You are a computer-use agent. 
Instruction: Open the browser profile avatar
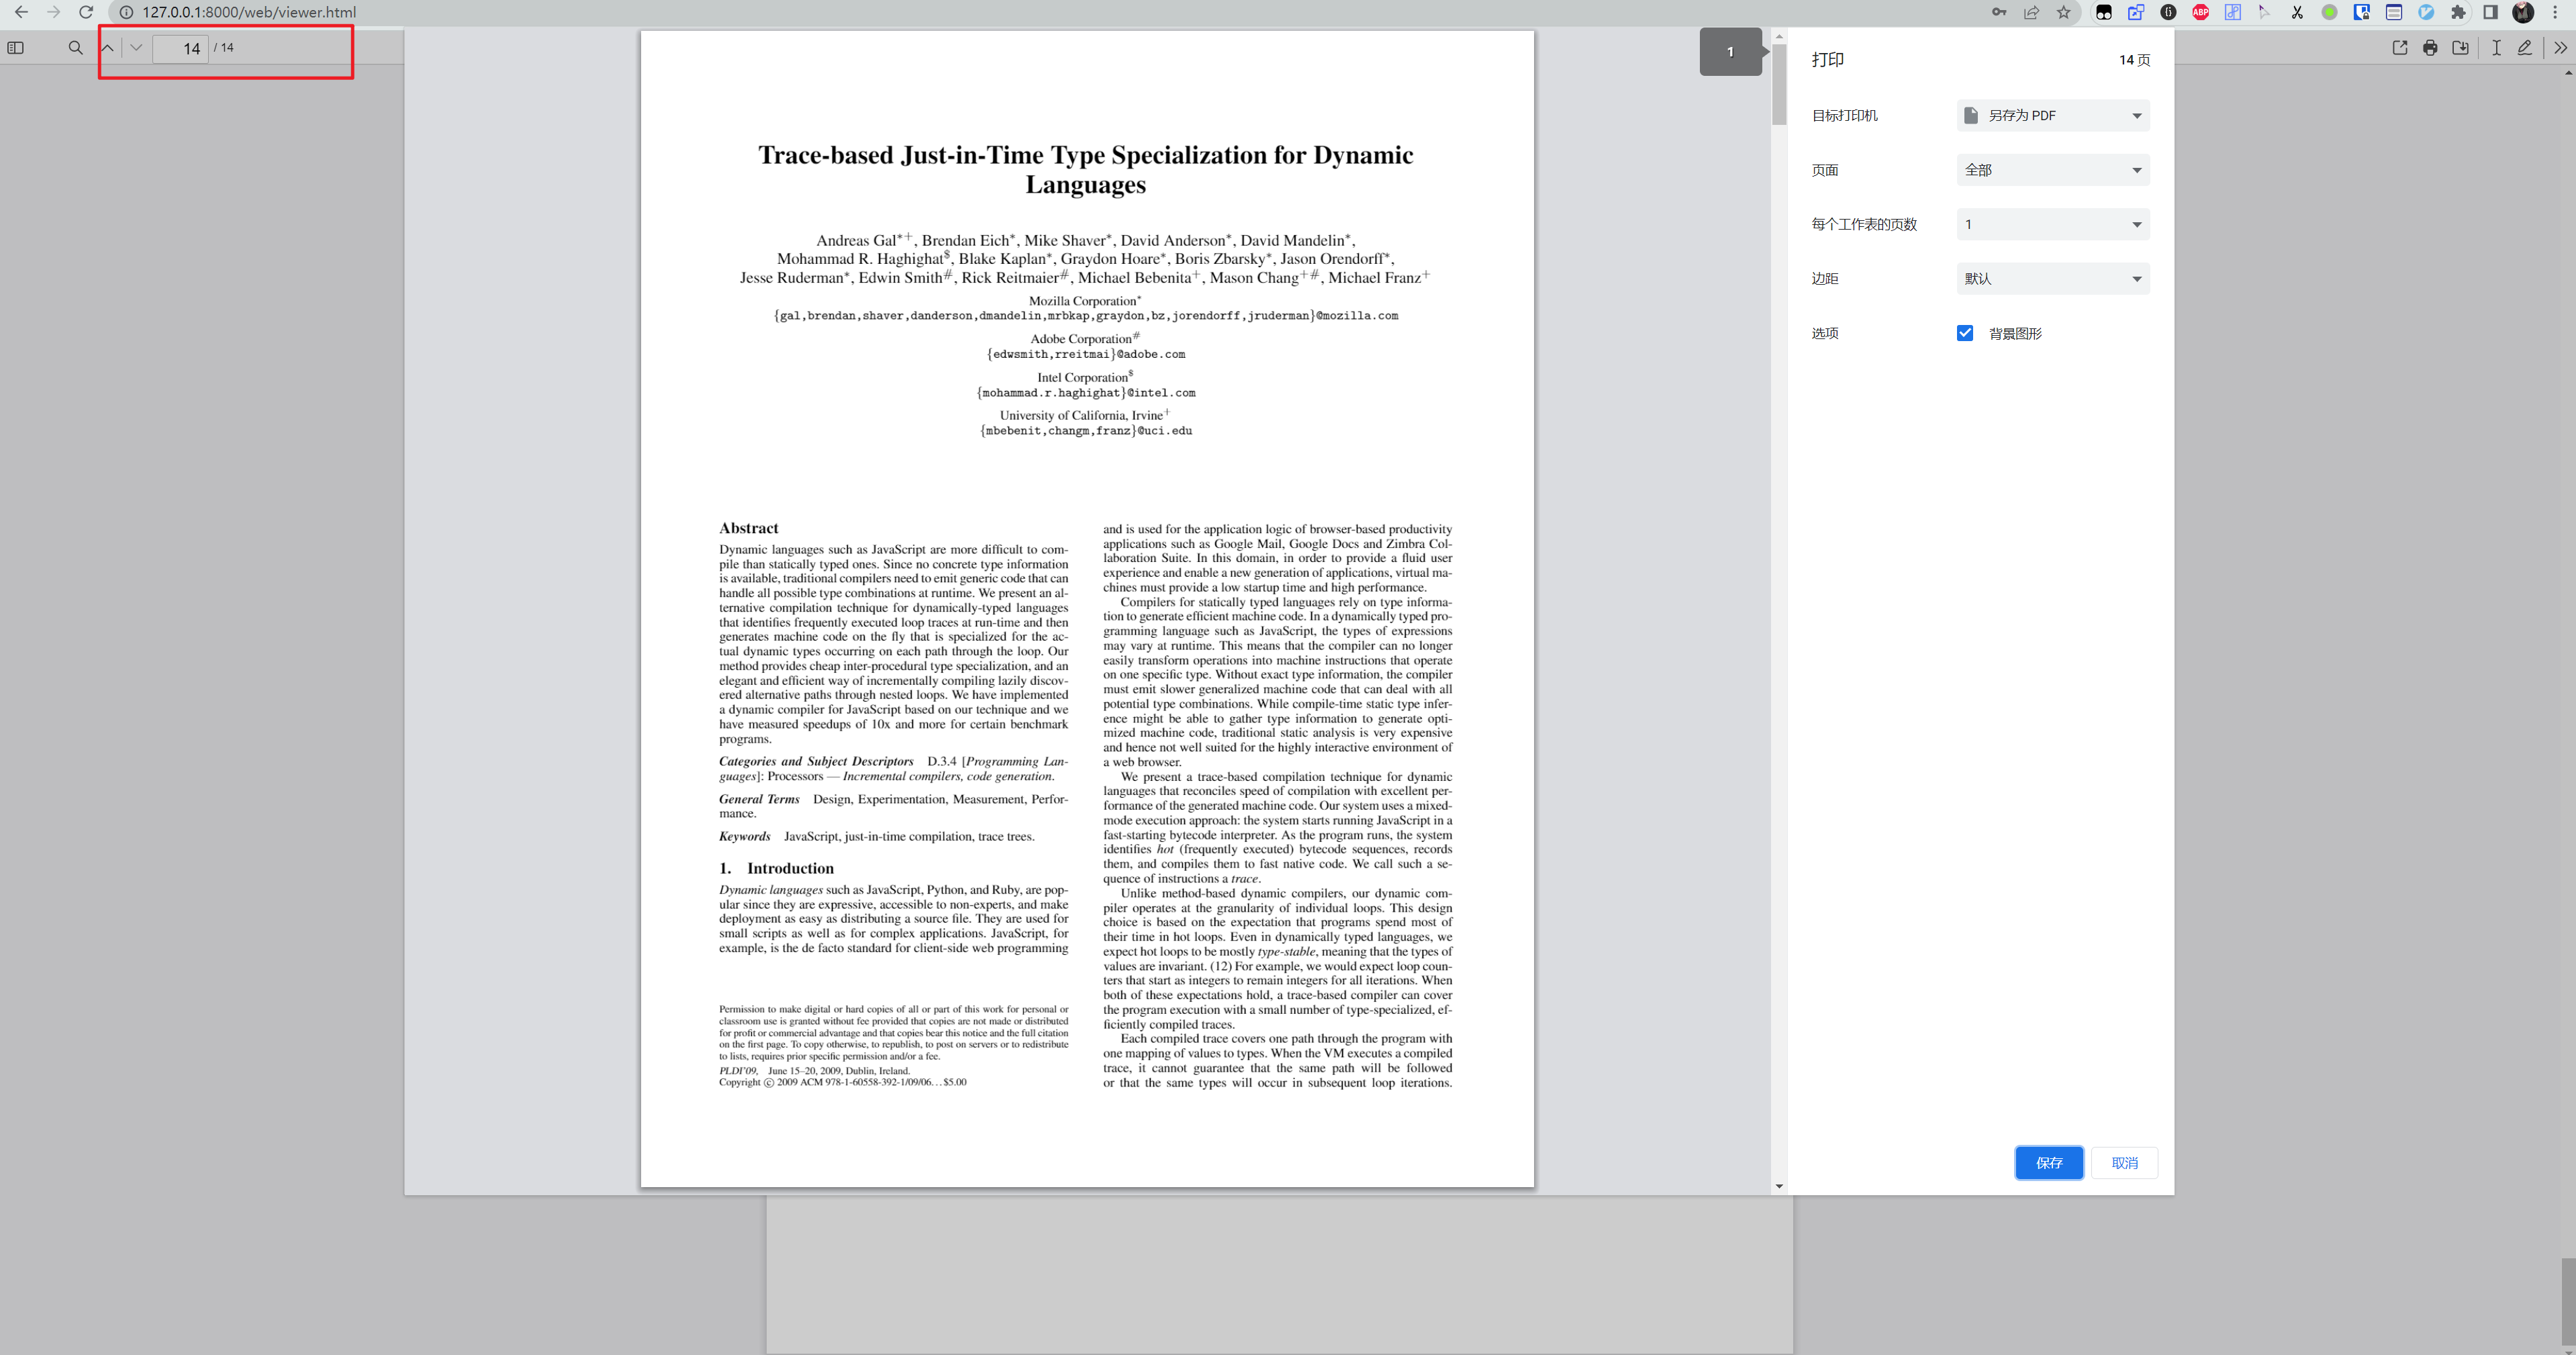tap(2522, 13)
